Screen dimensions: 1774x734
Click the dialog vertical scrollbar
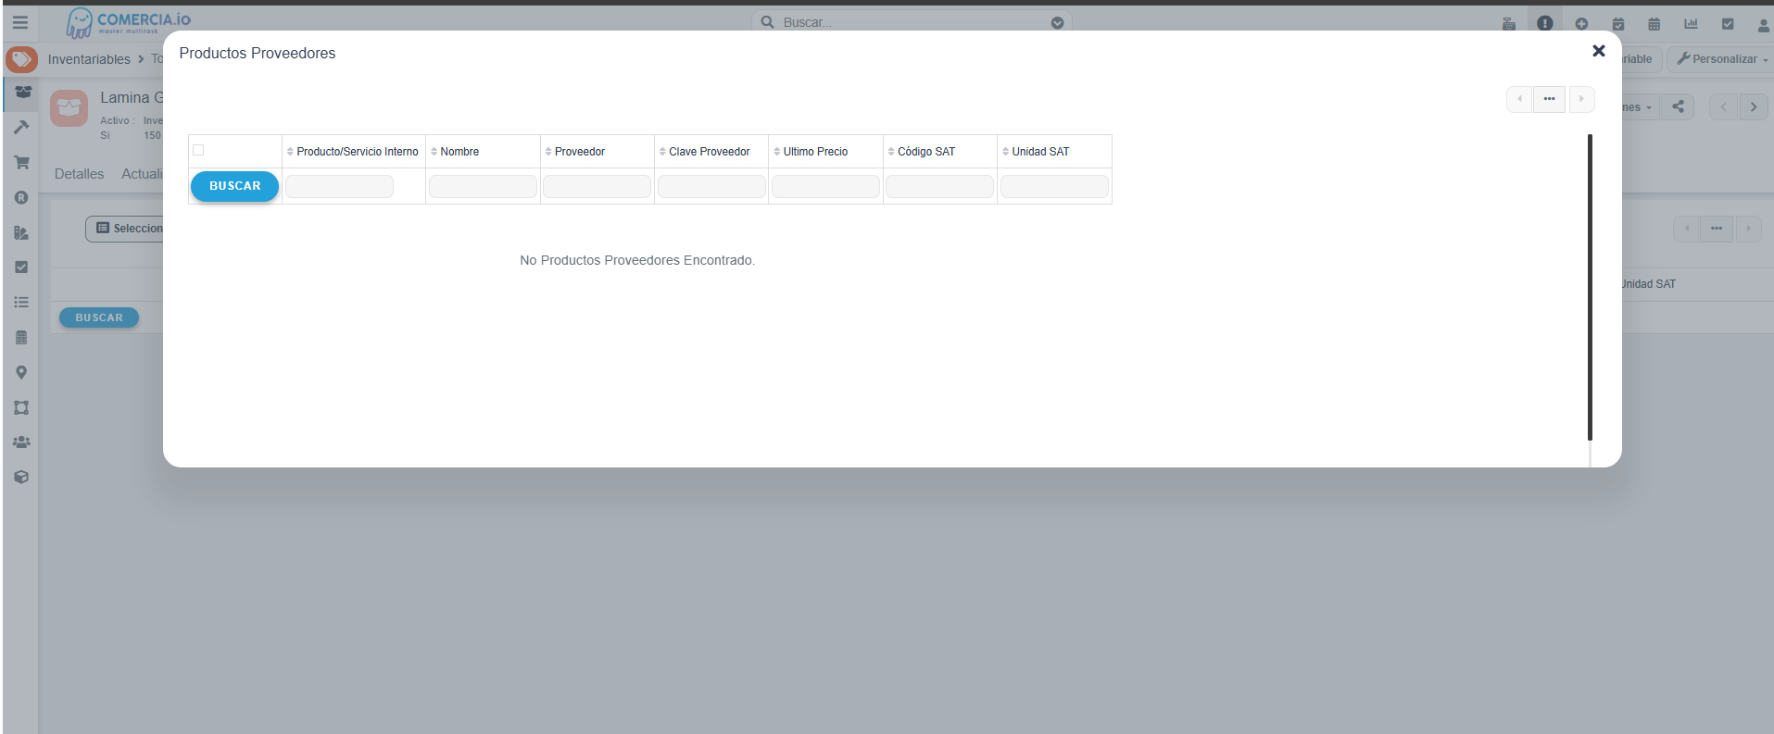1590,287
